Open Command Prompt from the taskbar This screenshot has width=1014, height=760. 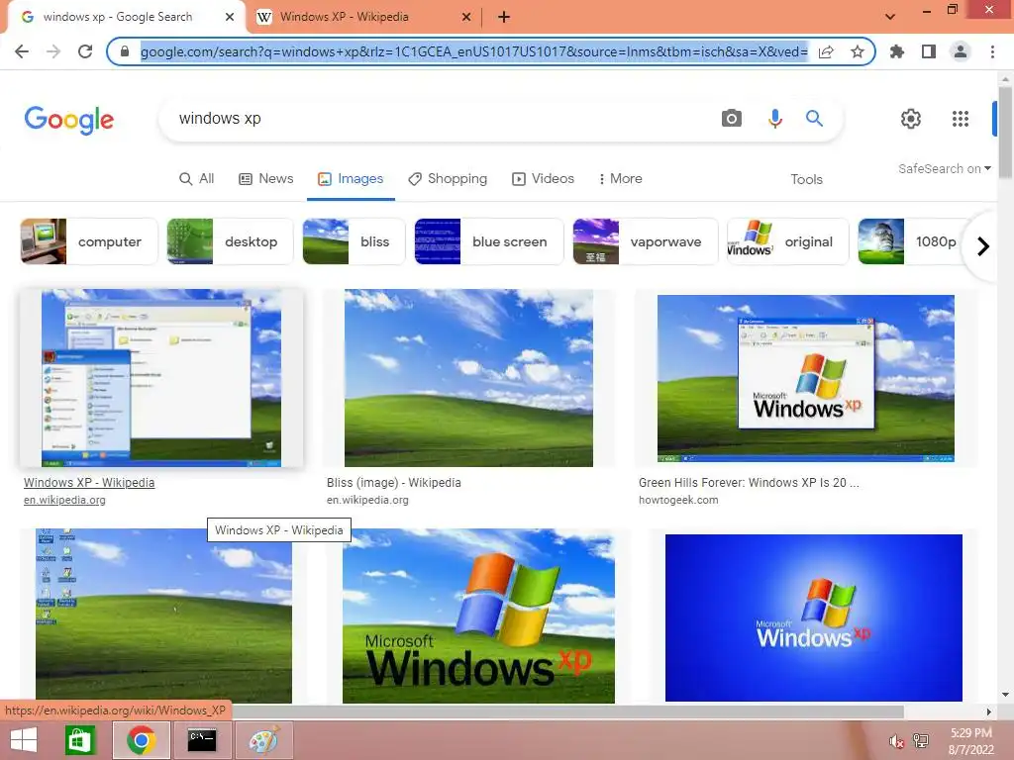[202, 740]
